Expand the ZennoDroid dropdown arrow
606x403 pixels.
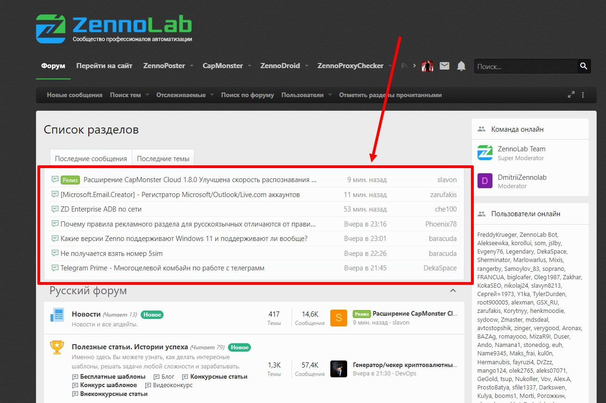tap(307, 66)
